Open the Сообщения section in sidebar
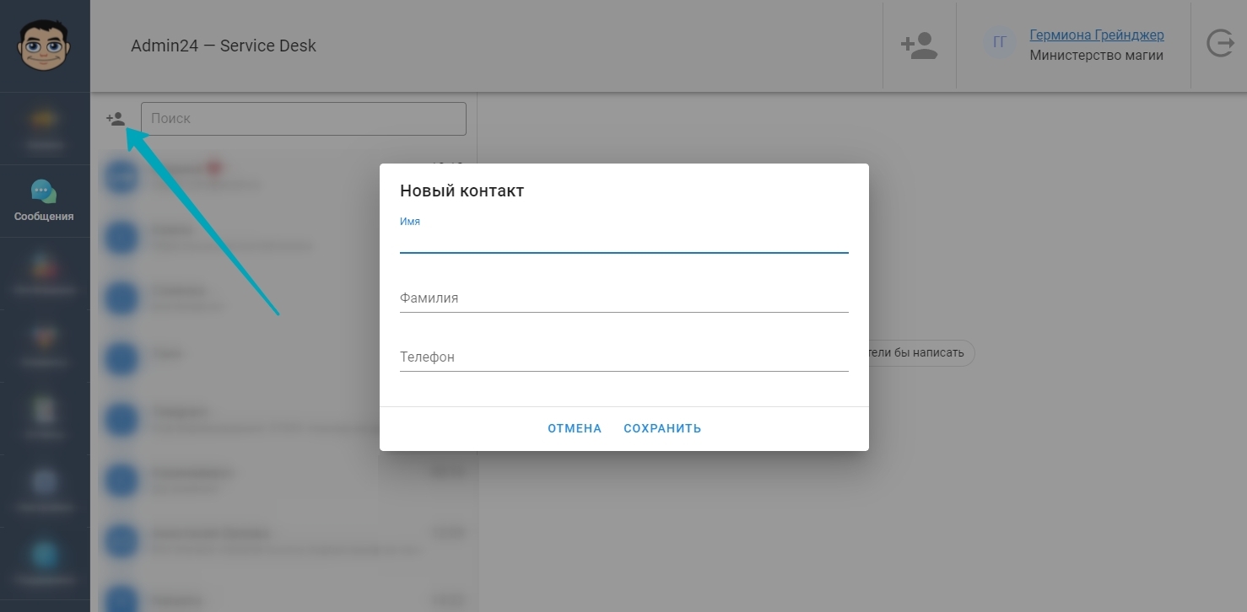Viewport: 1247px width, 612px height. (x=45, y=201)
